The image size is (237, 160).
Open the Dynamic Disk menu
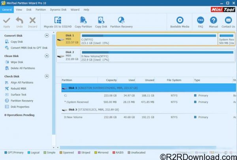[58, 10]
